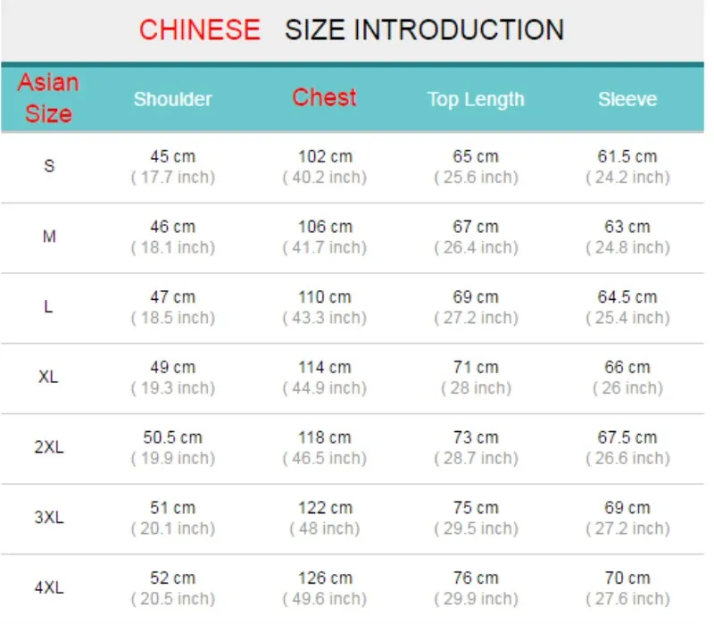Click the 61.5 cm sleeve value

[x=627, y=157]
